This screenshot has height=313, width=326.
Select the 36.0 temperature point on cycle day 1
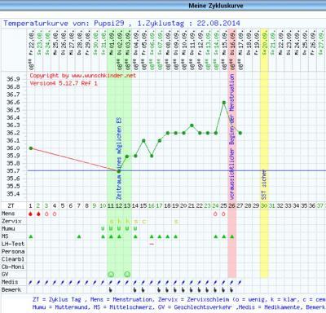[31, 148]
